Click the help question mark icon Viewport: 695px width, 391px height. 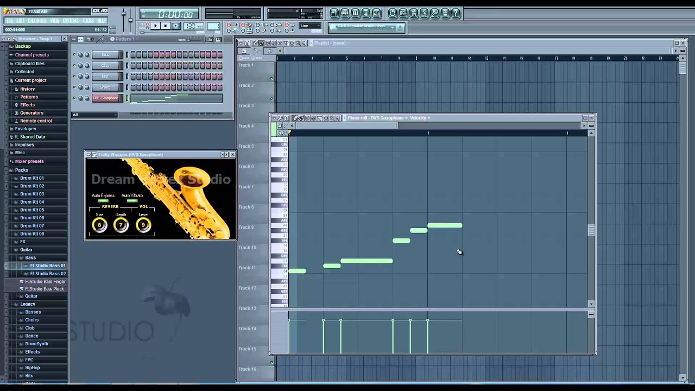tap(456, 13)
